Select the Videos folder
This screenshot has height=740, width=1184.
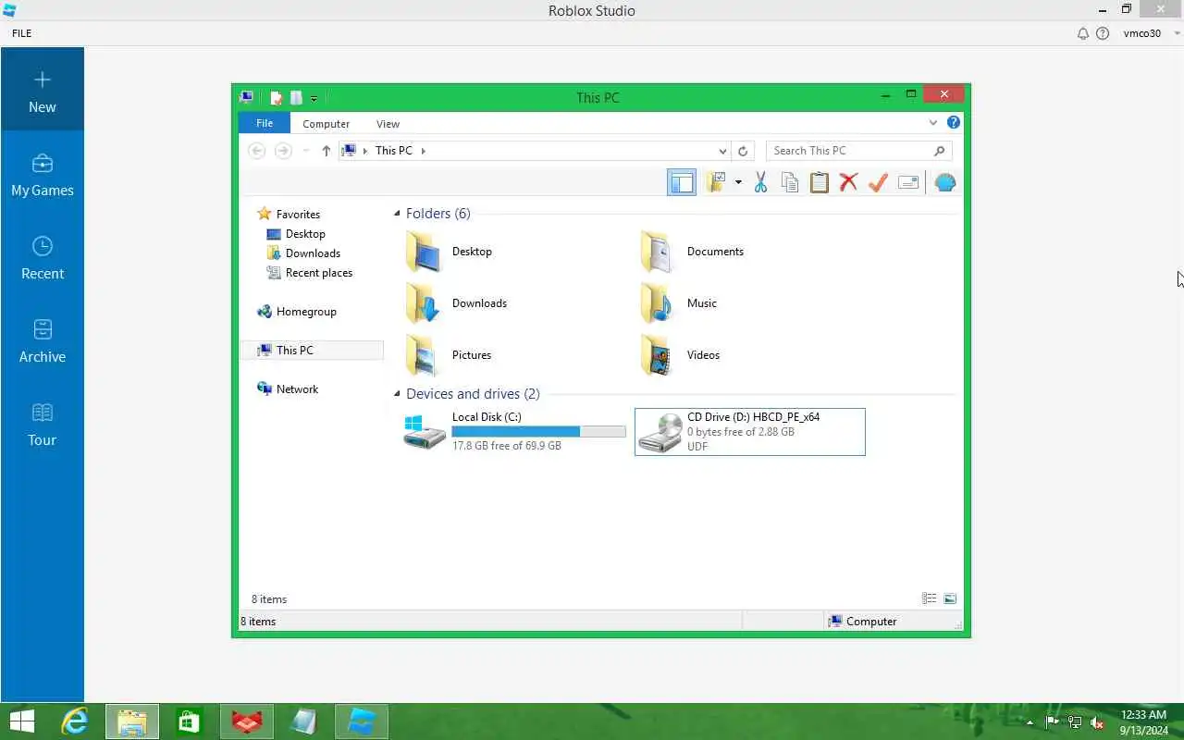[680, 355]
